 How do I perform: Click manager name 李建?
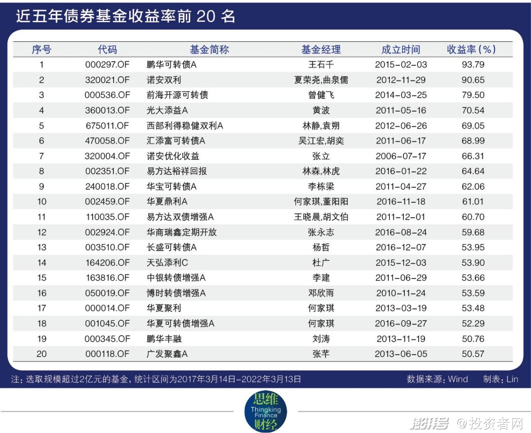(321, 278)
